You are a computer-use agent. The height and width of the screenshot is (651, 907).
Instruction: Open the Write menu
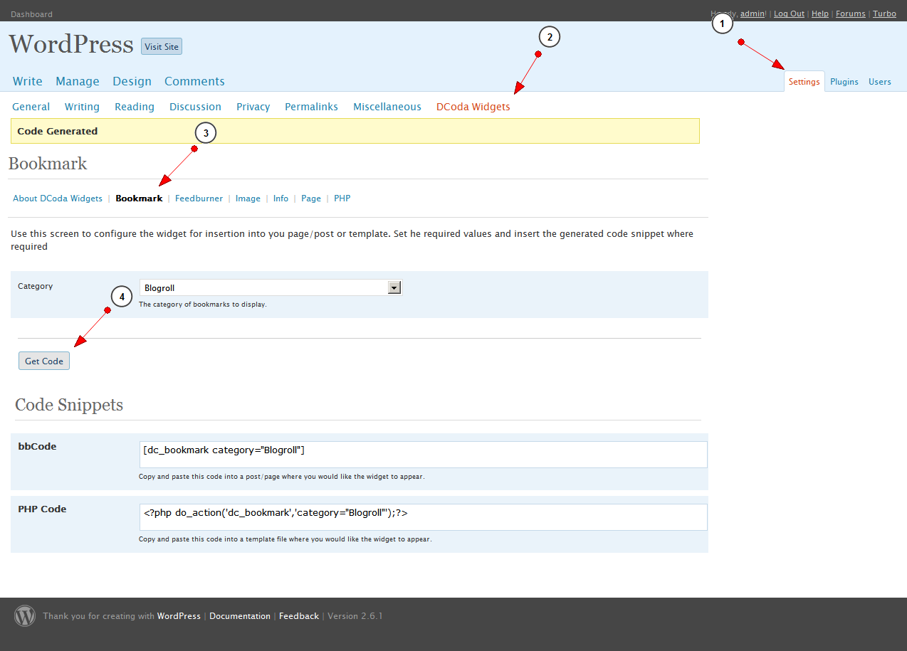tap(28, 81)
